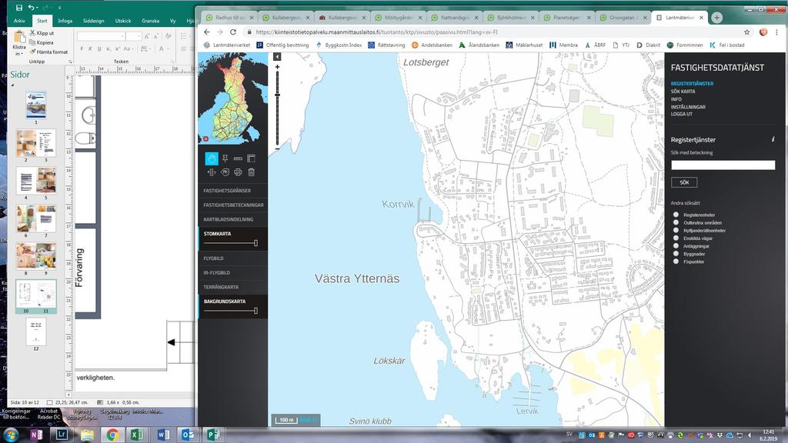This screenshot has height=443, width=788.
Task: Select page 12 thumbnail in Sidor panel
Action: (35, 331)
